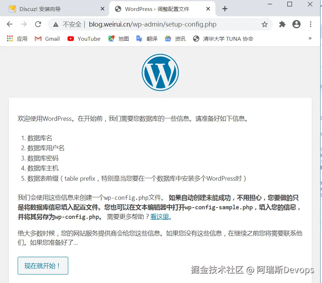Follow the 看这里 help link

(x=159, y=216)
